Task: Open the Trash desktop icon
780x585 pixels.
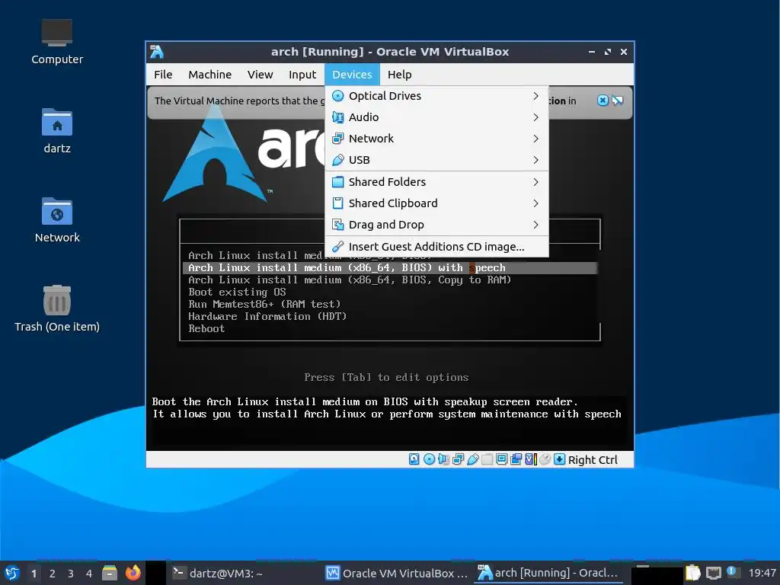Action: point(57,309)
